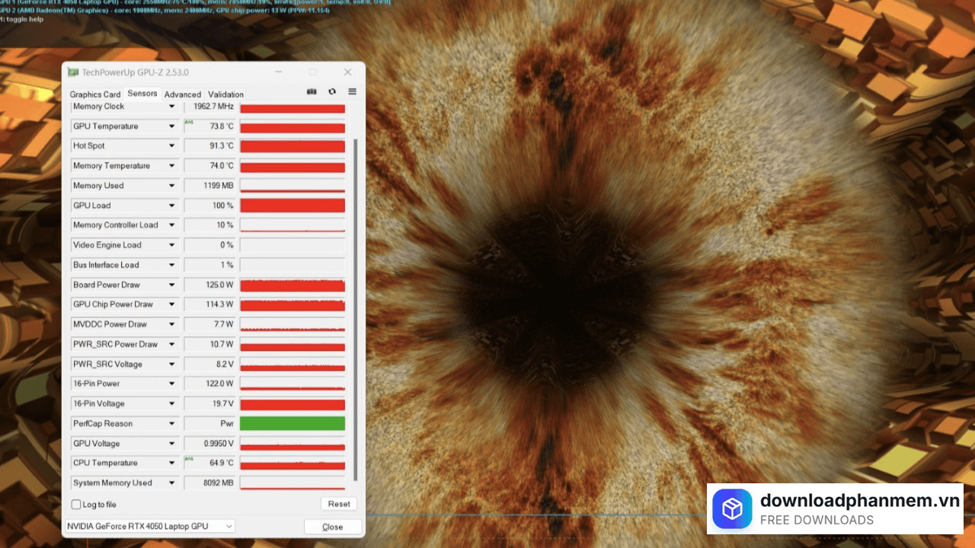
Task: Close GPU-Z with the title bar X
Action: click(x=347, y=72)
